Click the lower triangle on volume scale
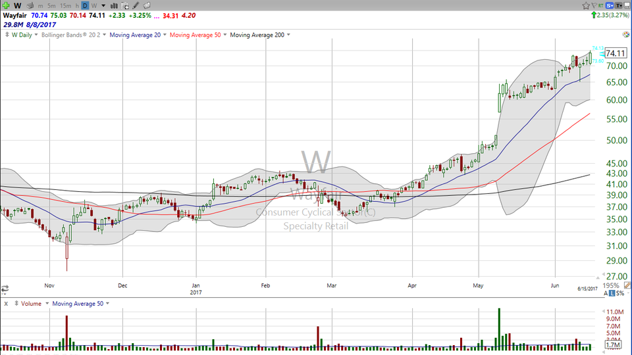Image resolution: width=632 pixels, height=355 pixels. click(604, 352)
